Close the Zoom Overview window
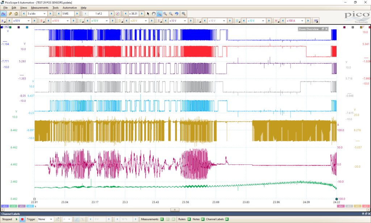This screenshot has width=371, height=223. pos(326,29)
